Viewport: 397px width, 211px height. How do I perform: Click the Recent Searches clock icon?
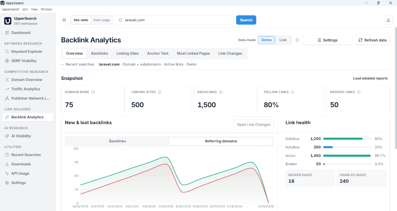click(7, 155)
